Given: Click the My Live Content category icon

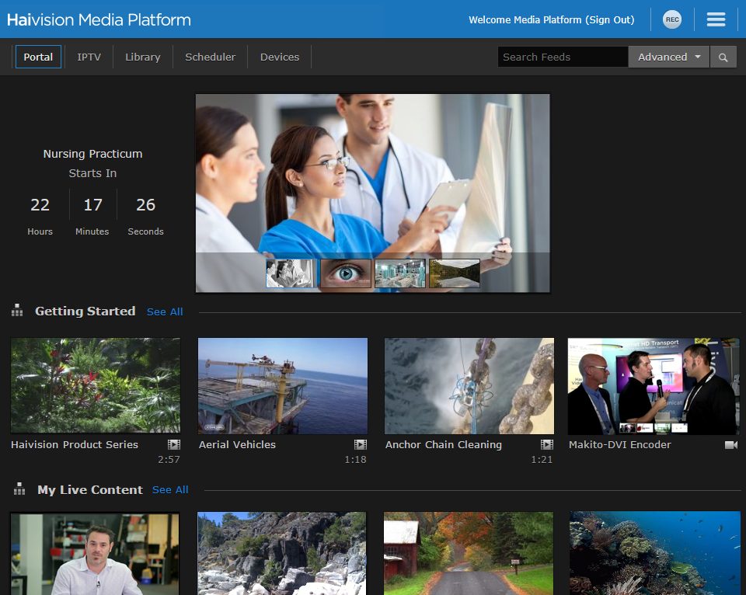Looking at the screenshot, I should tap(19, 489).
